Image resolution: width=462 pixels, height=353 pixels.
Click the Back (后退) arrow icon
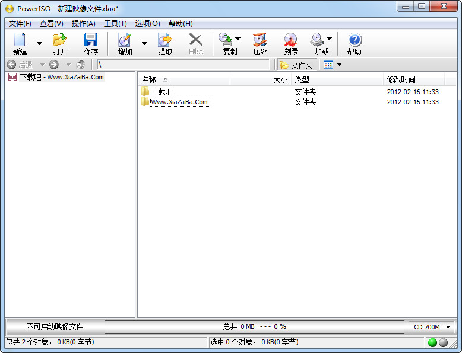pyautogui.click(x=11, y=65)
